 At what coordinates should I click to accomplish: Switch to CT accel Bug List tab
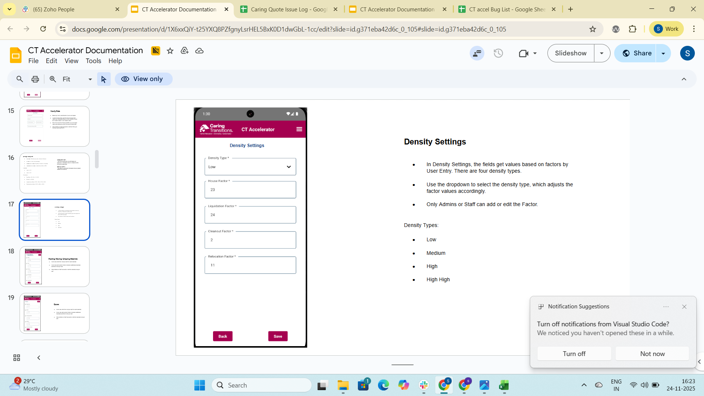pyautogui.click(x=506, y=9)
